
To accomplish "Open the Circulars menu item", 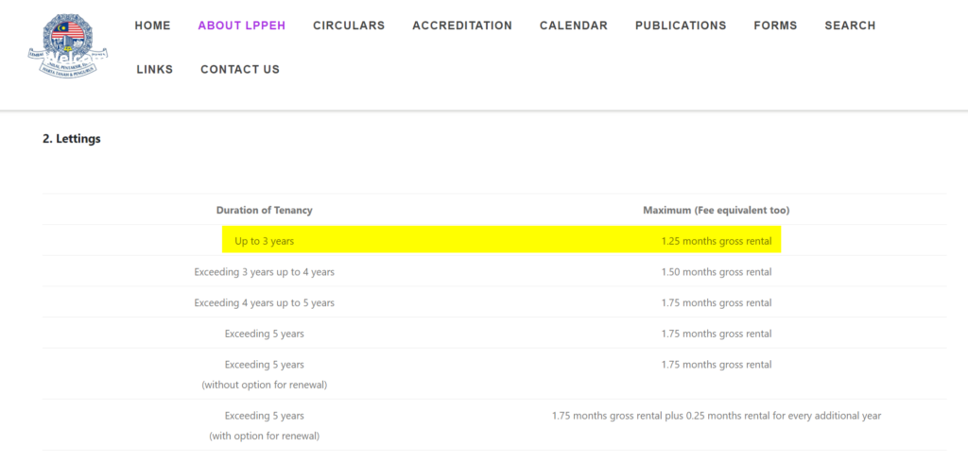I will coord(349,26).
